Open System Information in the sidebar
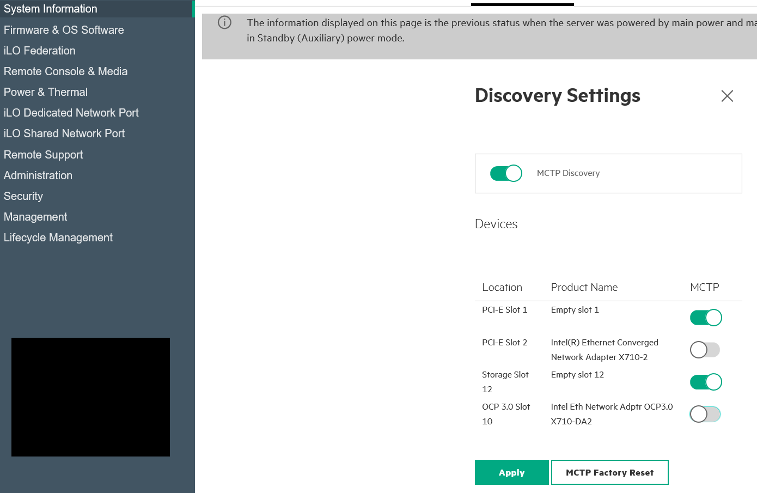This screenshot has width=757, height=493. point(51,9)
